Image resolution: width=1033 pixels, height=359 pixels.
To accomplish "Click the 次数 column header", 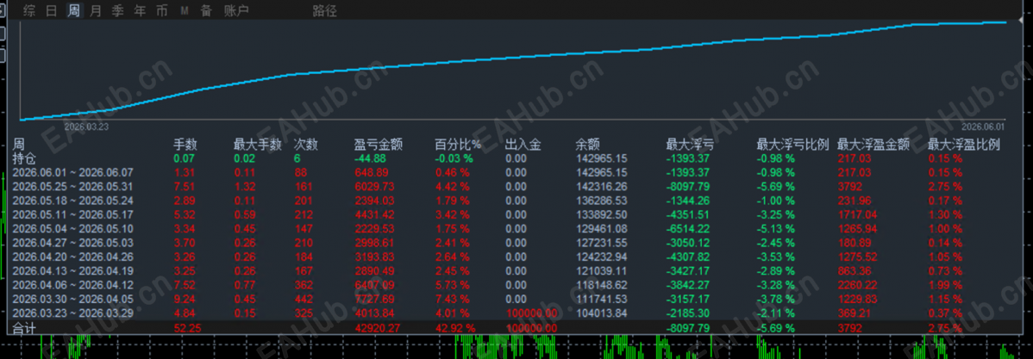I will (x=306, y=145).
